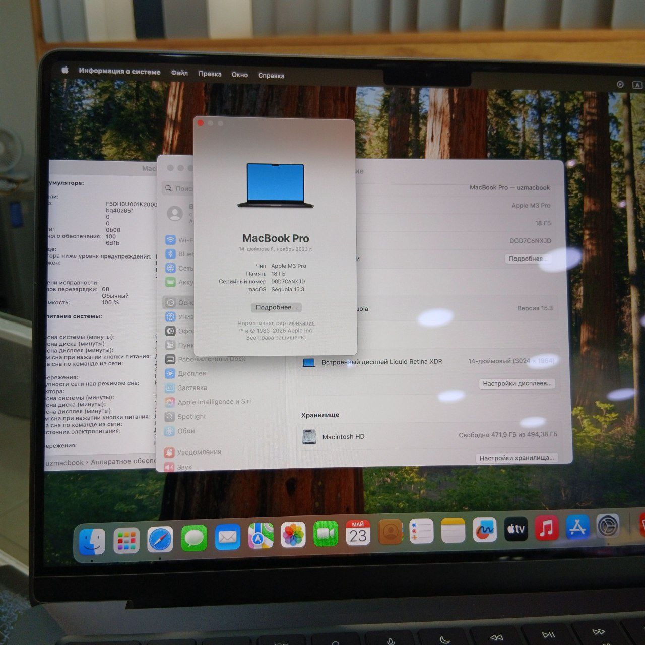Click the screen recording status icon in menu bar
This screenshot has height=645, width=645.
point(620,84)
